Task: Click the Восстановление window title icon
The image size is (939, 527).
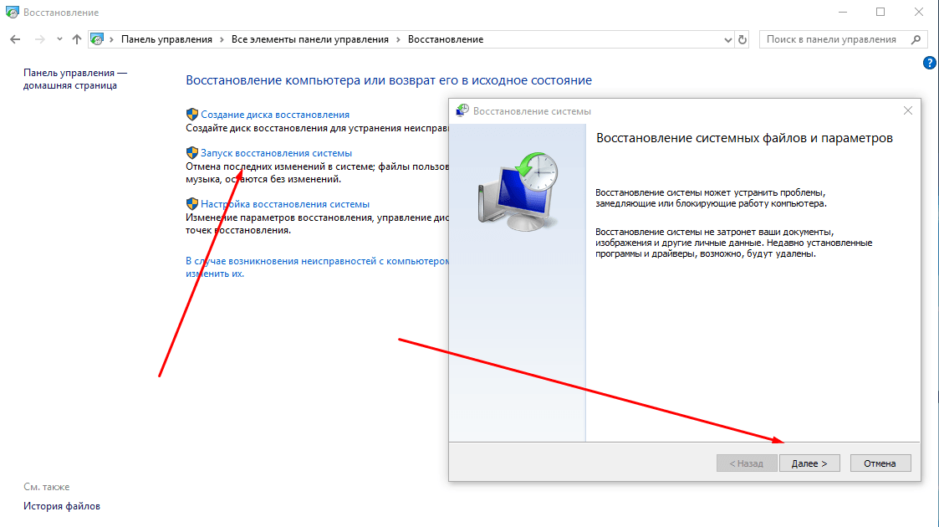Action: pyautogui.click(x=12, y=12)
